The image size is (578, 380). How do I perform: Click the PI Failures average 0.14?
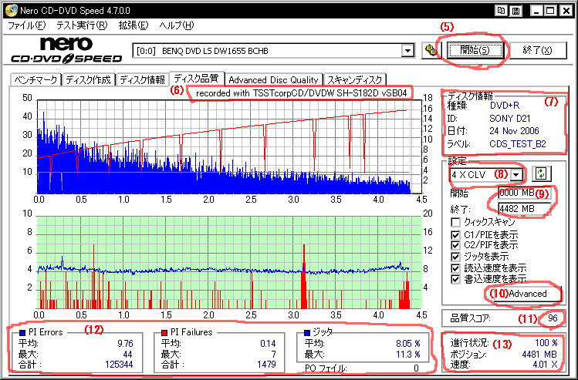268,344
